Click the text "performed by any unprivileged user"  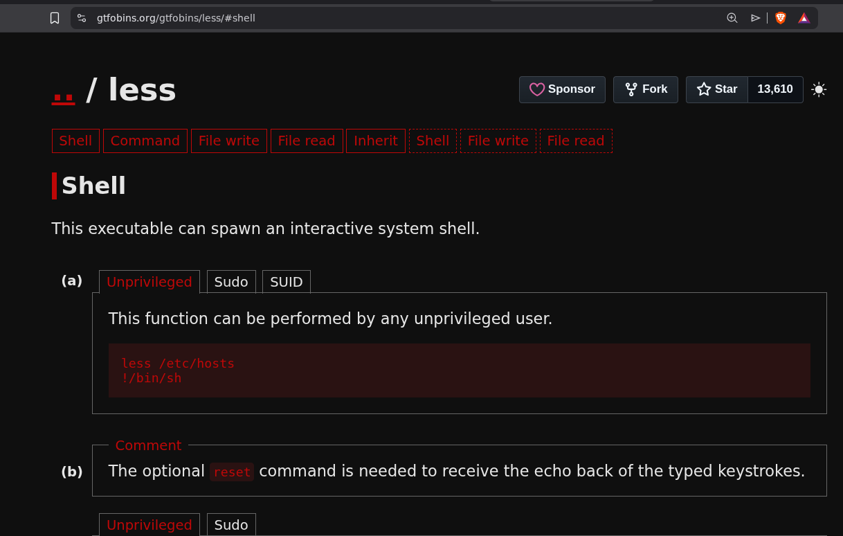[x=411, y=319]
